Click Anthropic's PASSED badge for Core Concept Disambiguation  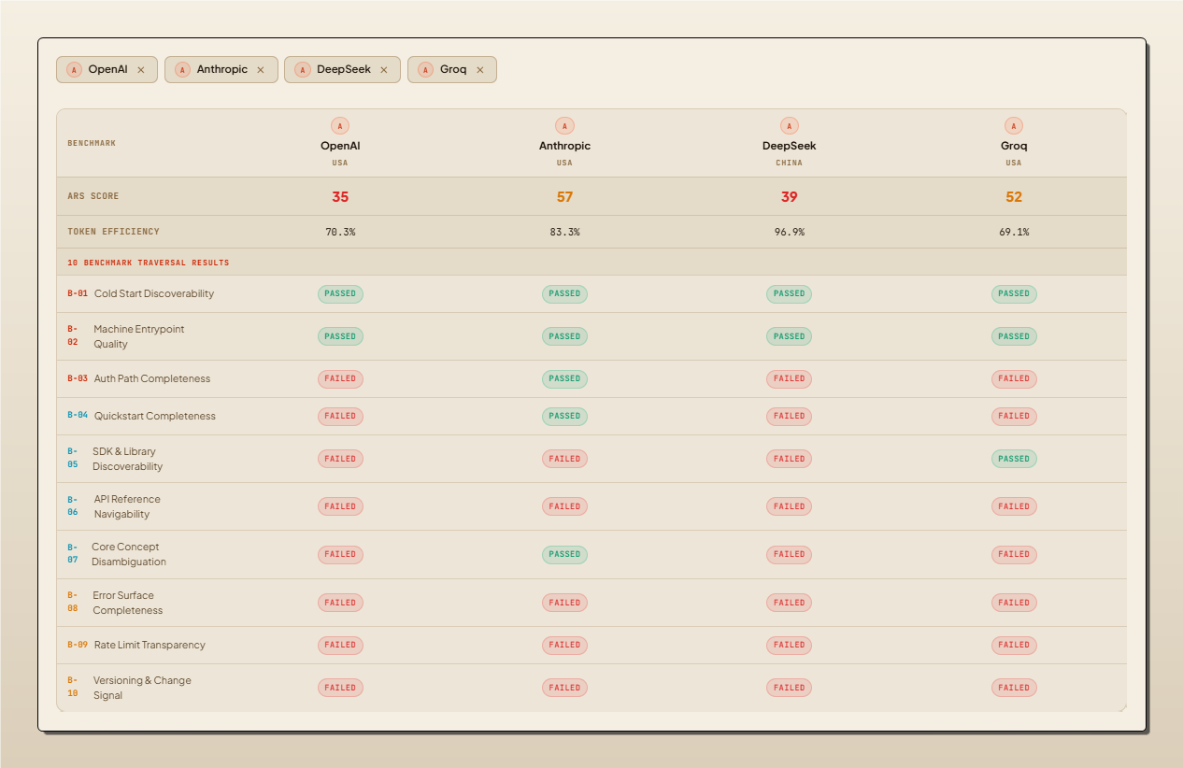coord(564,554)
